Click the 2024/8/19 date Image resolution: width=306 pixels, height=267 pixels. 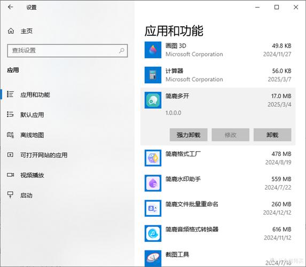point(278,162)
